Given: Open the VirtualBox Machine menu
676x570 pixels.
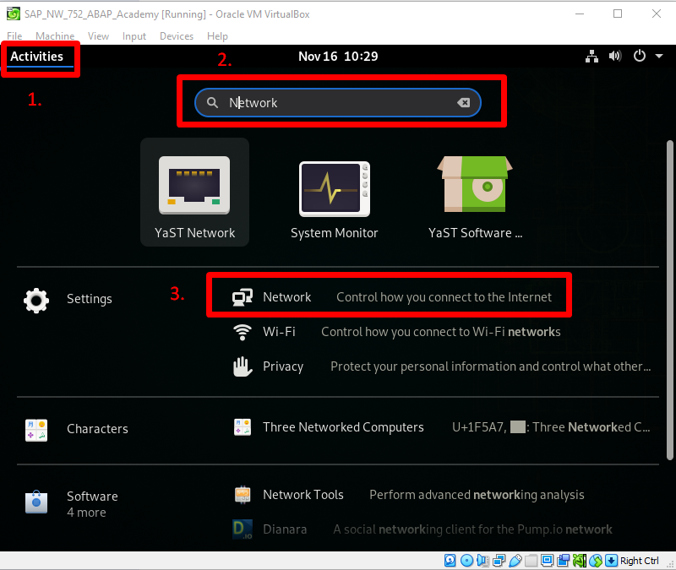Looking at the screenshot, I should [x=55, y=36].
